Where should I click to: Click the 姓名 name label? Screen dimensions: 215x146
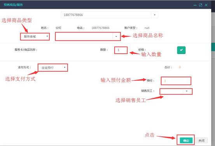tap(45, 28)
